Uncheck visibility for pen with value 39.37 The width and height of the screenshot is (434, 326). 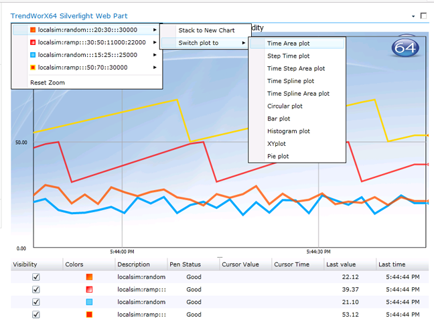(x=36, y=289)
